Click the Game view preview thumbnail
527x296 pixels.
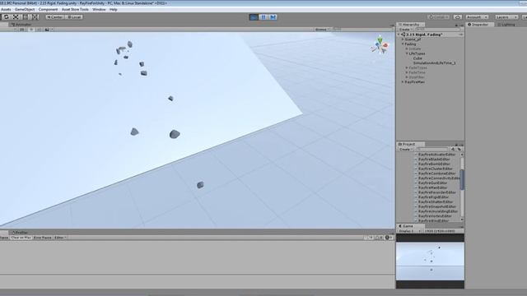tap(430, 261)
